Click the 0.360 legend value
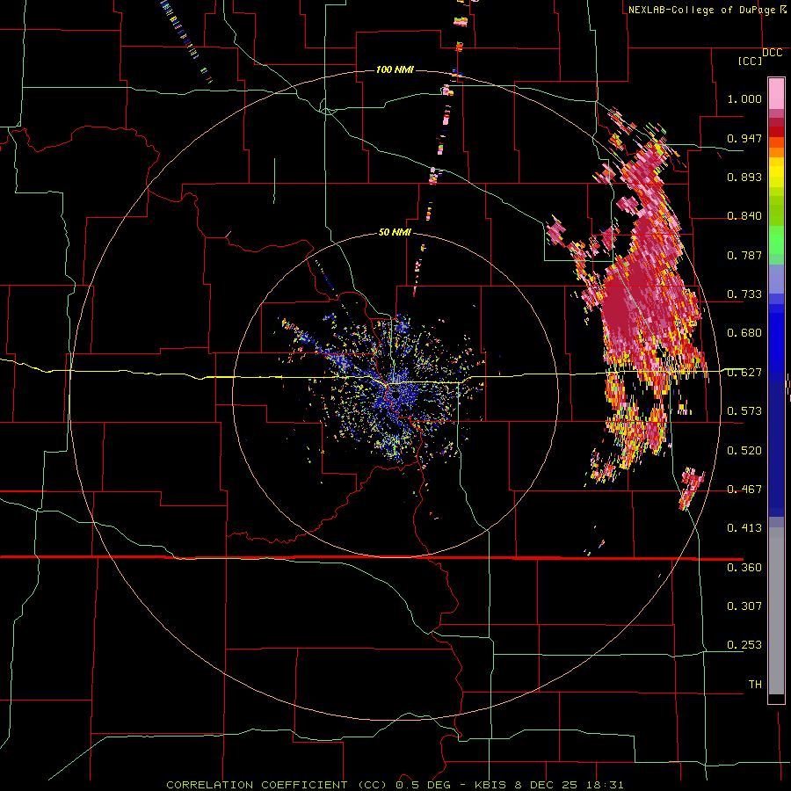 (744, 568)
